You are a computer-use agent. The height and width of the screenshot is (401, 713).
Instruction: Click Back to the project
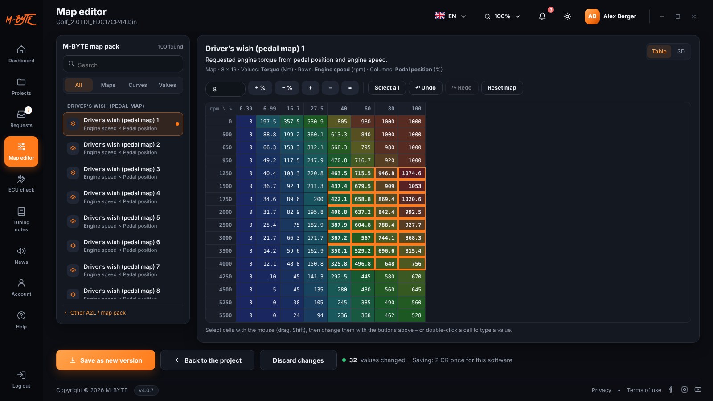tap(207, 360)
